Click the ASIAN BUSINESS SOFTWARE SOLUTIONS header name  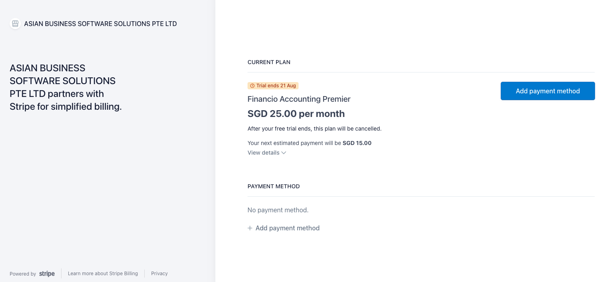point(100,24)
